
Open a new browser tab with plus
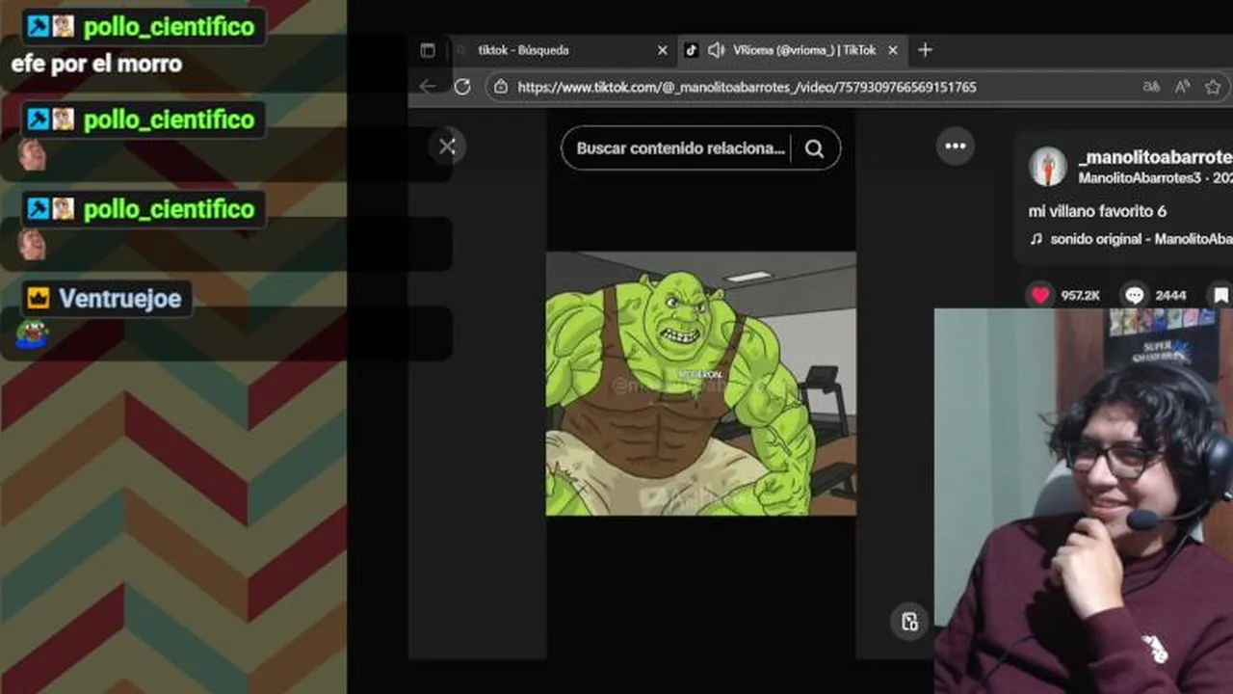click(x=925, y=50)
